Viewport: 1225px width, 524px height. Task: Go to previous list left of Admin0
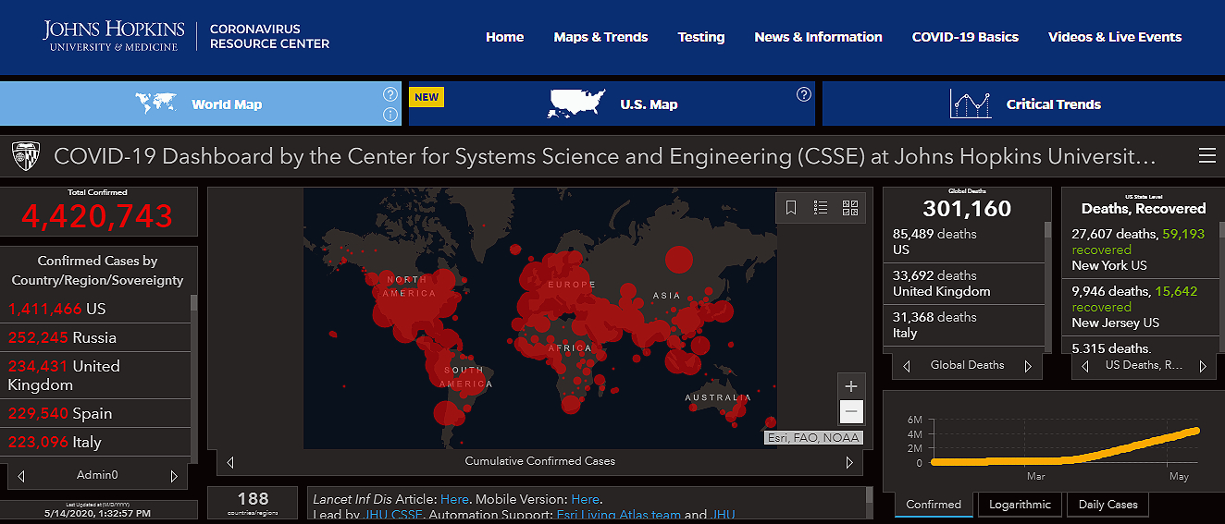(x=21, y=476)
